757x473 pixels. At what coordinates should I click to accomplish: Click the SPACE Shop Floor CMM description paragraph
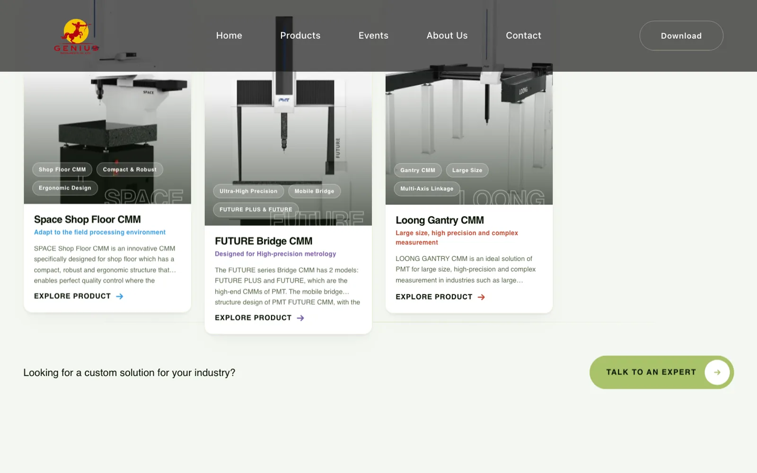(105, 264)
